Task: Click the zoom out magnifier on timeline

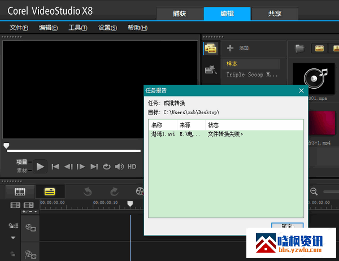Action: 314,192
